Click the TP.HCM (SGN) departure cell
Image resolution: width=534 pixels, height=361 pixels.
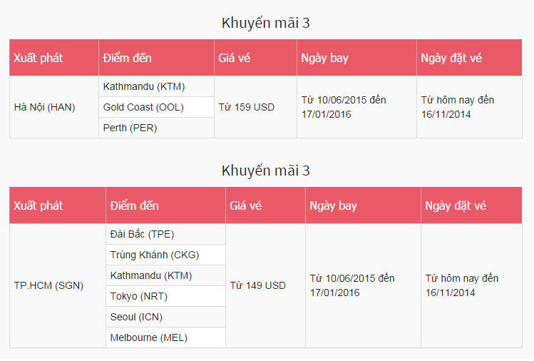coord(48,285)
